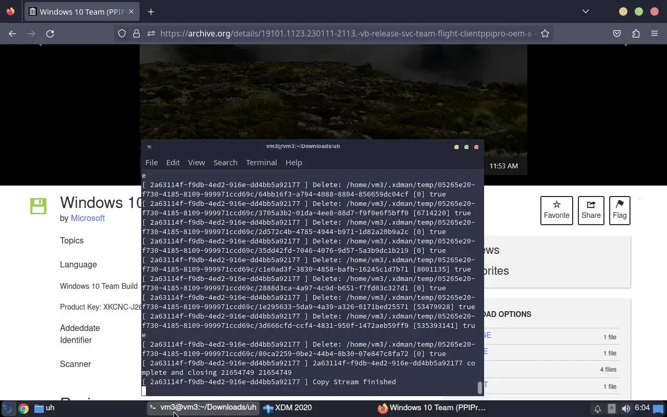
Task: Switch to the vm3 terminal taskbar button
Action: click(203, 408)
